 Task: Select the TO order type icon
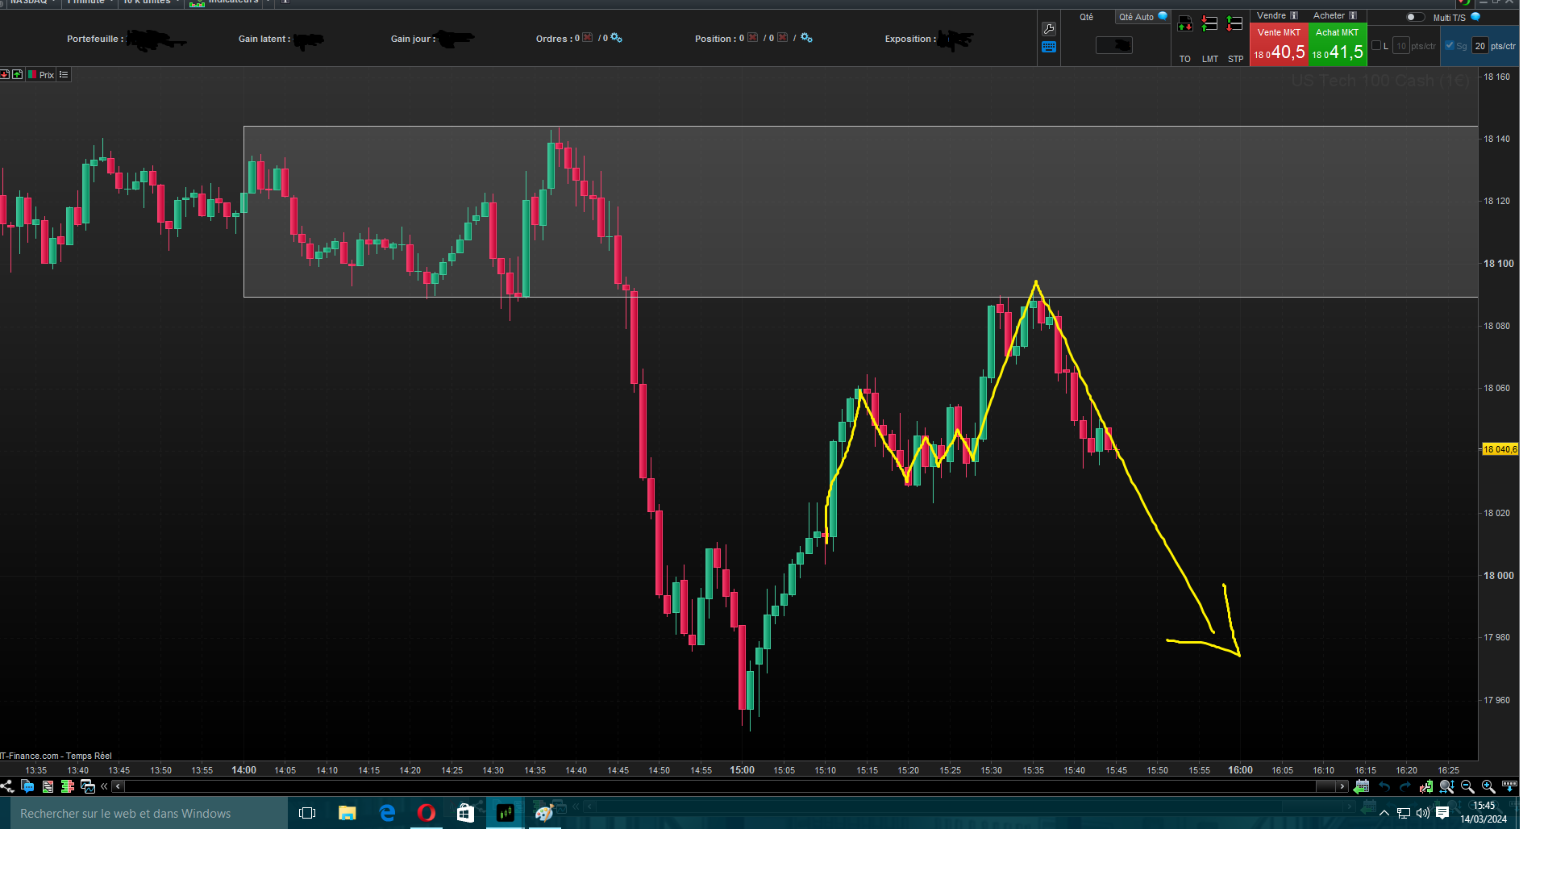1184,24
